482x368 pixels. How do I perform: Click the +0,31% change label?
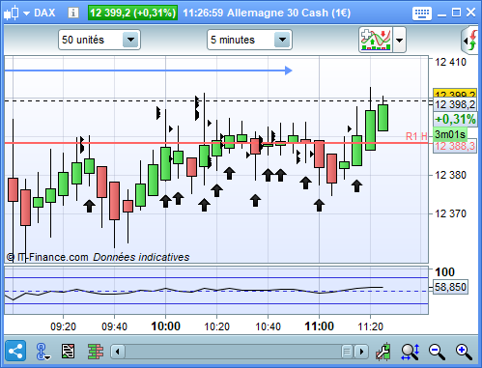[x=455, y=119]
